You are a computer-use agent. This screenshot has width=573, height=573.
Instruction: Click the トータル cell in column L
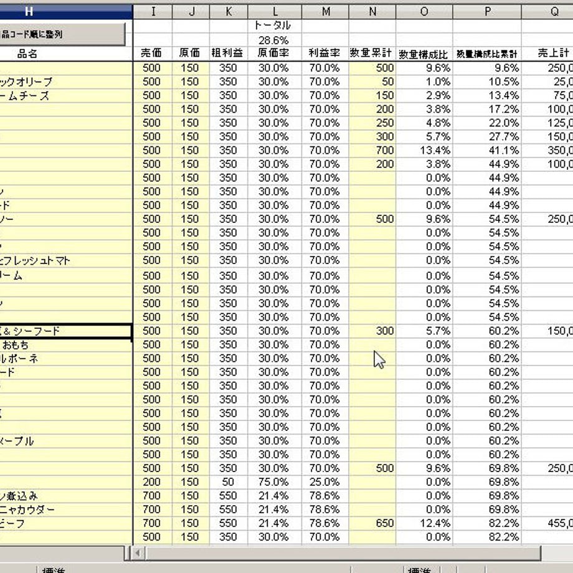pos(275,26)
